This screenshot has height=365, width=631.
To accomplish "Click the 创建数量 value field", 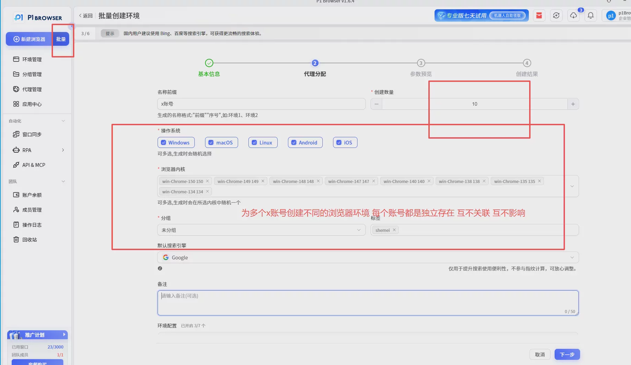I will point(474,104).
